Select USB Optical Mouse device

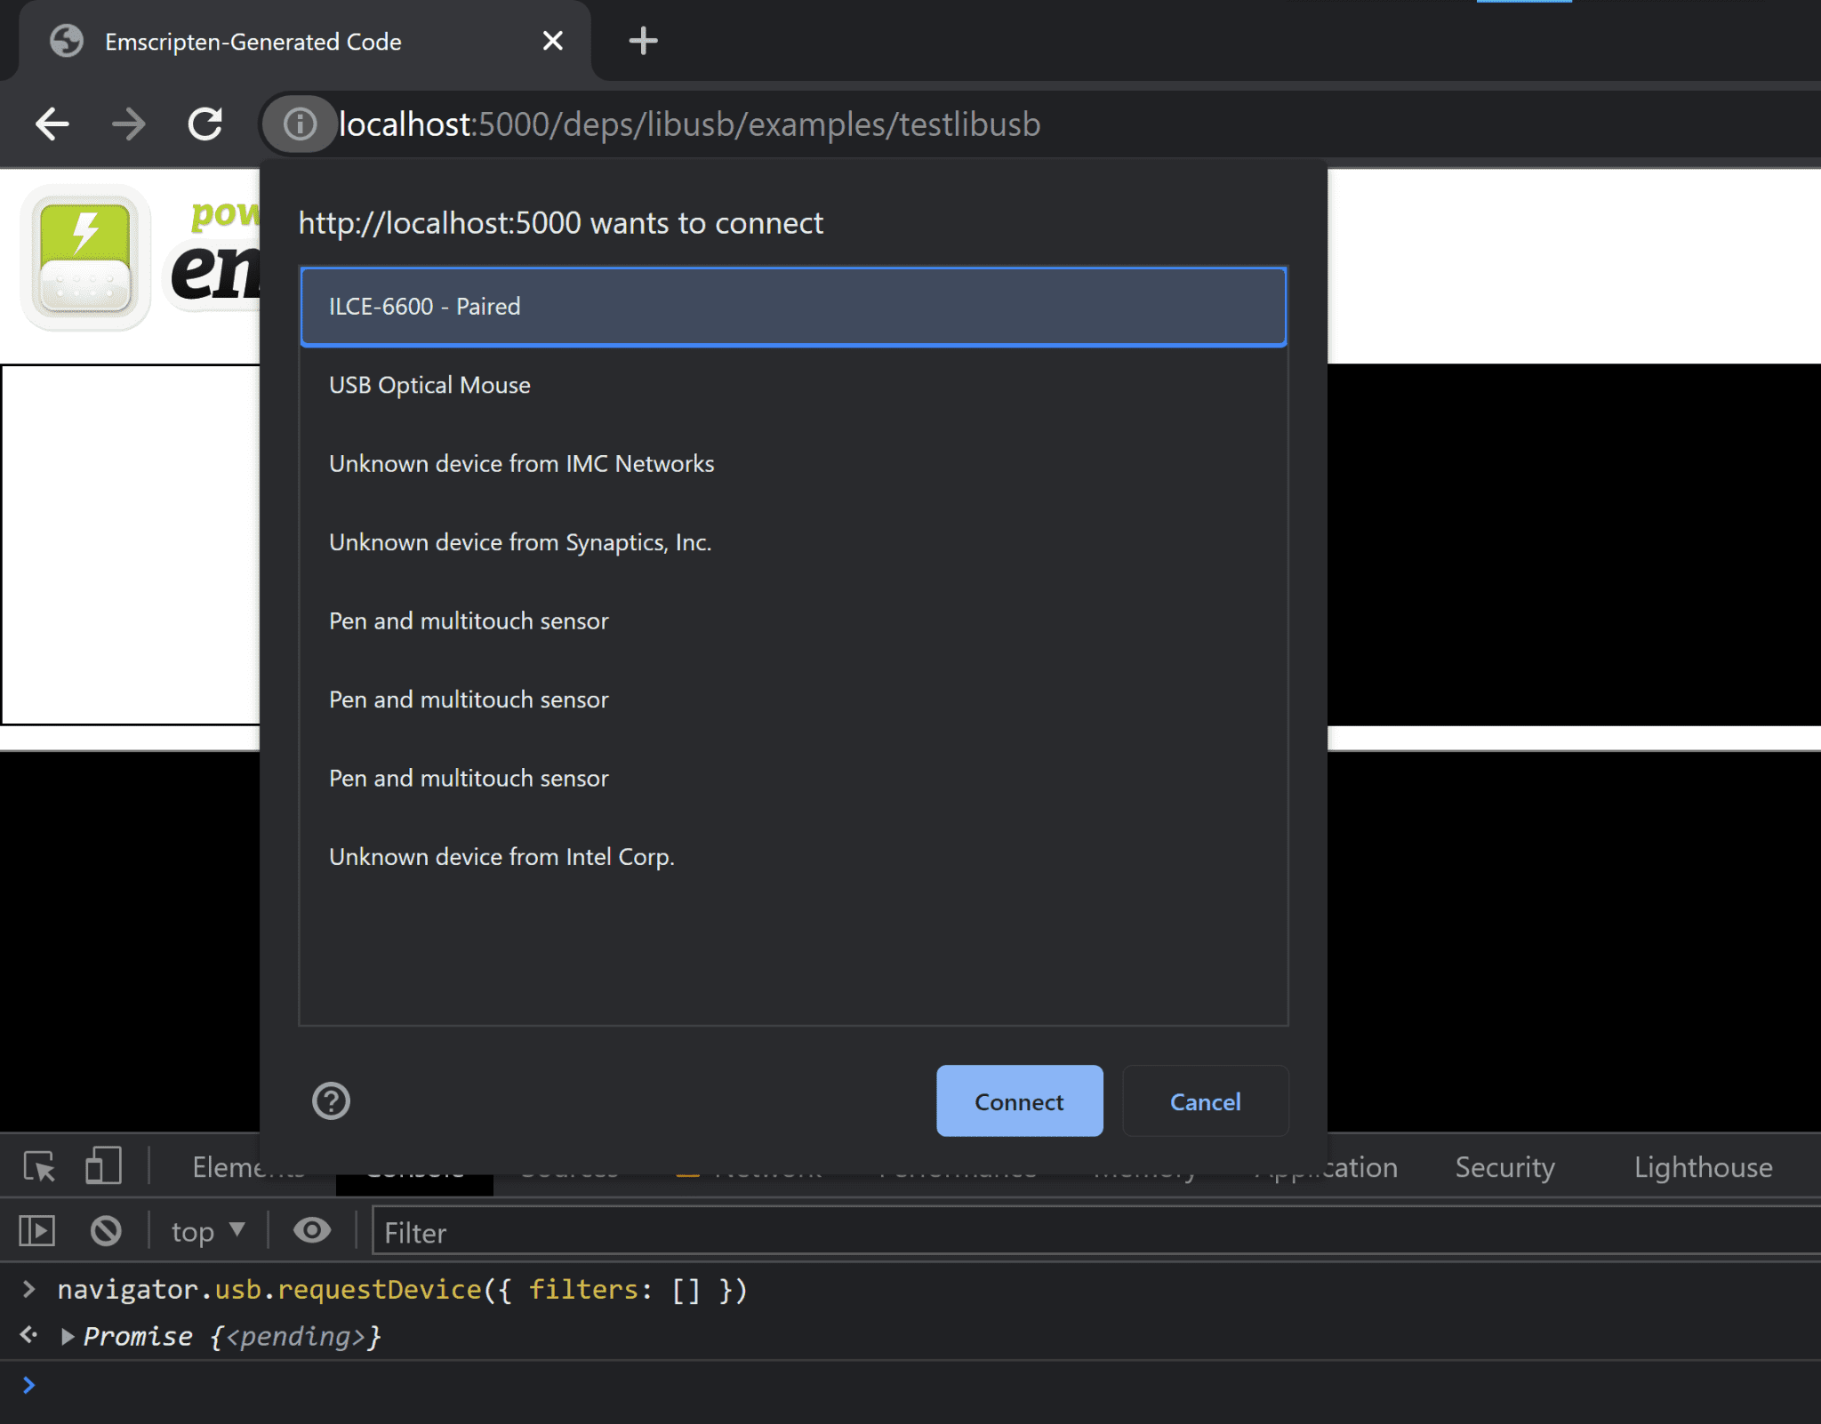pos(794,384)
